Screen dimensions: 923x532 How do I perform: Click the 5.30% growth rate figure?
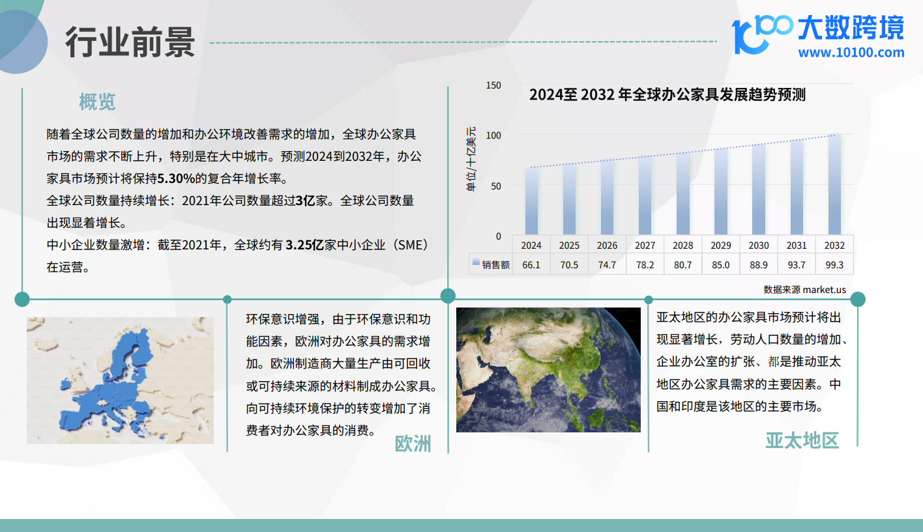(177, 178)
